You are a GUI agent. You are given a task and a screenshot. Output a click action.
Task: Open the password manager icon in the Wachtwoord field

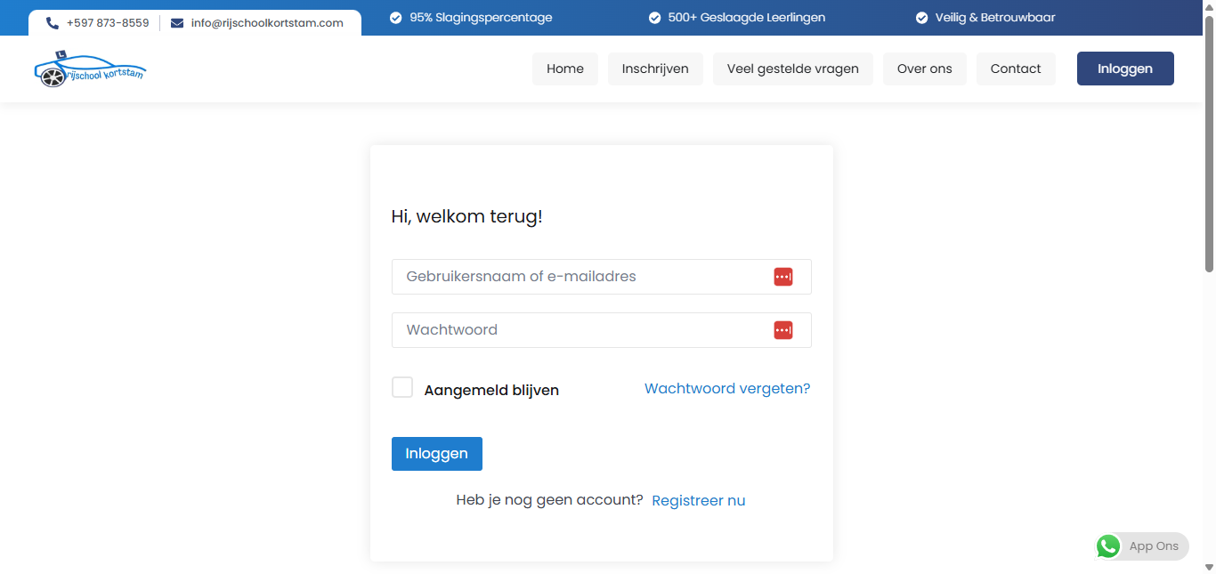click(x=782, y=330)
